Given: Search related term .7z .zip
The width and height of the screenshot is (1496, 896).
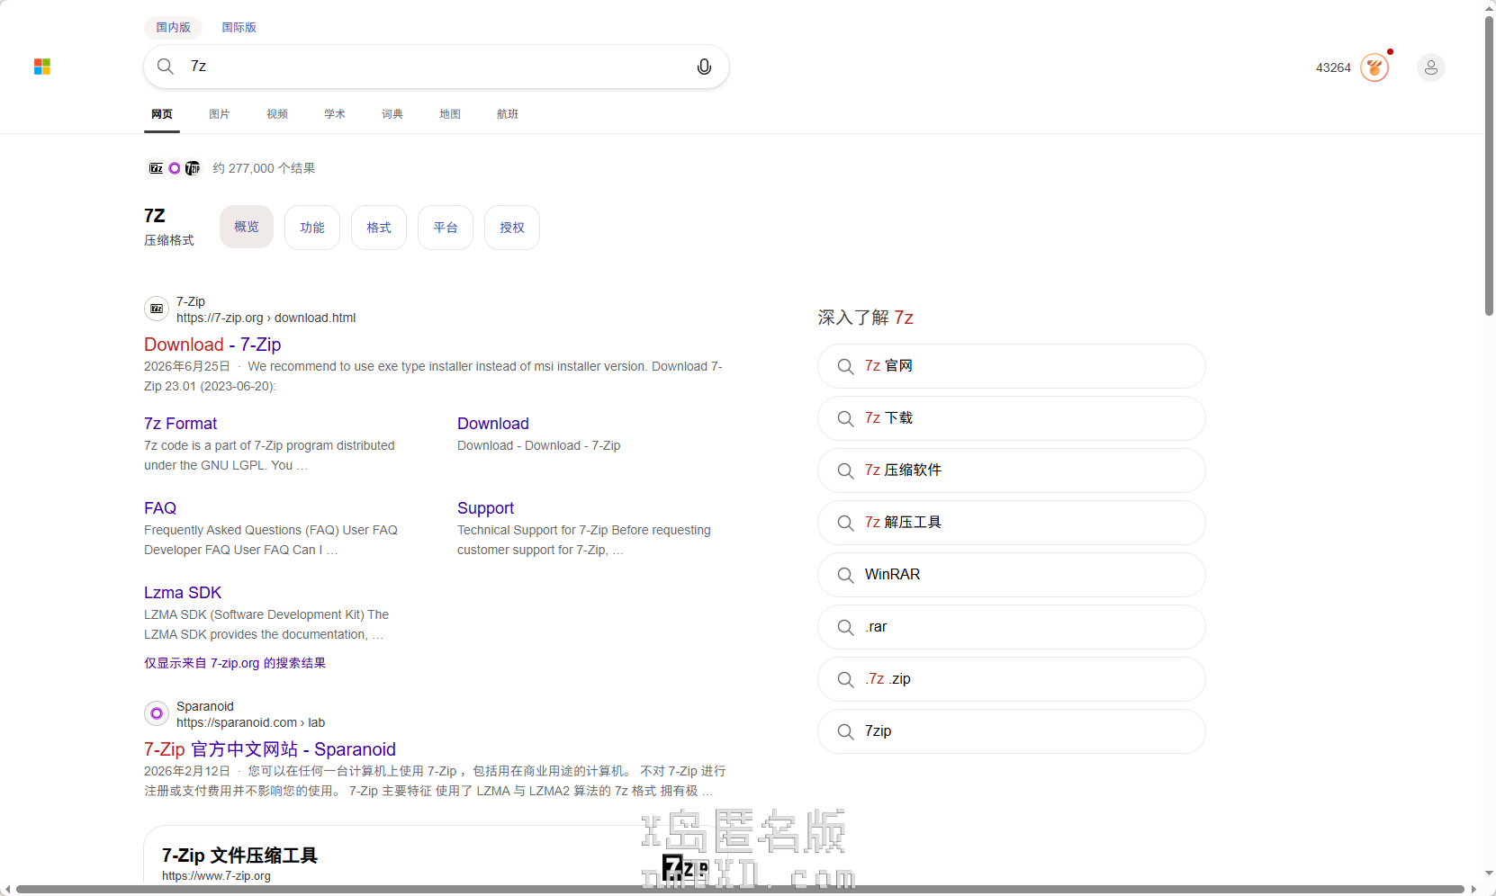Looking at the screenshot, I should [x=1012, y=679].
